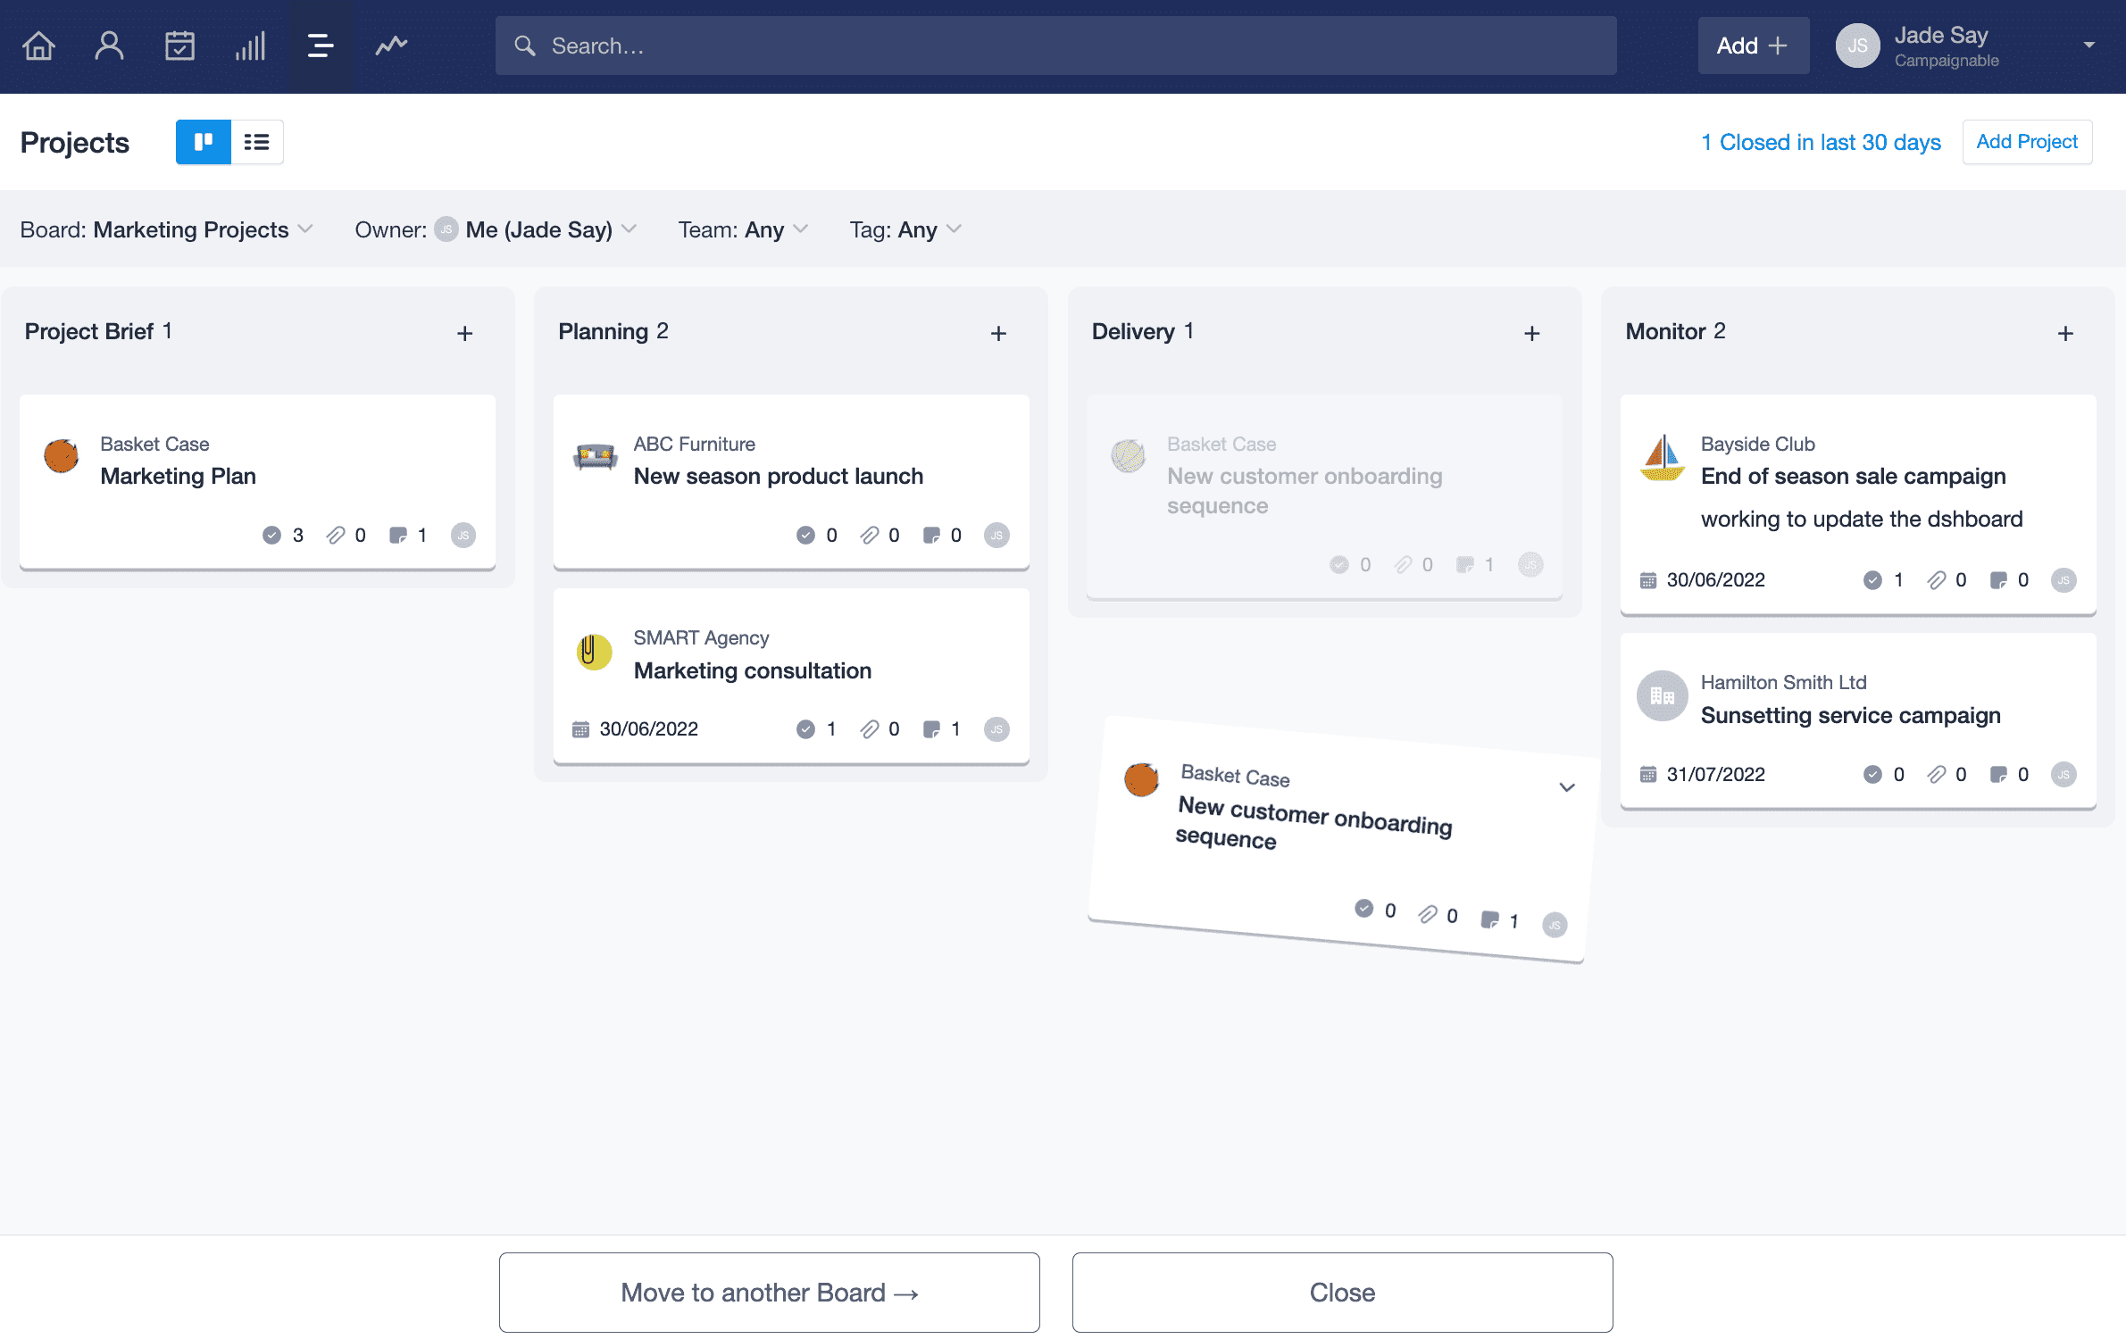This screenshot has width=2126, height=1339.
Task: Click Add Project button
Action: tap(2027, 142)
